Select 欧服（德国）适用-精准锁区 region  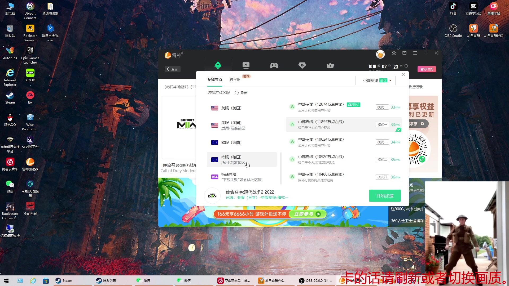pyautogui.click(x=242, y=160)
